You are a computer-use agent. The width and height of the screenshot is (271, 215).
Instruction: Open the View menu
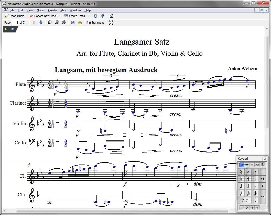(30, 10)
